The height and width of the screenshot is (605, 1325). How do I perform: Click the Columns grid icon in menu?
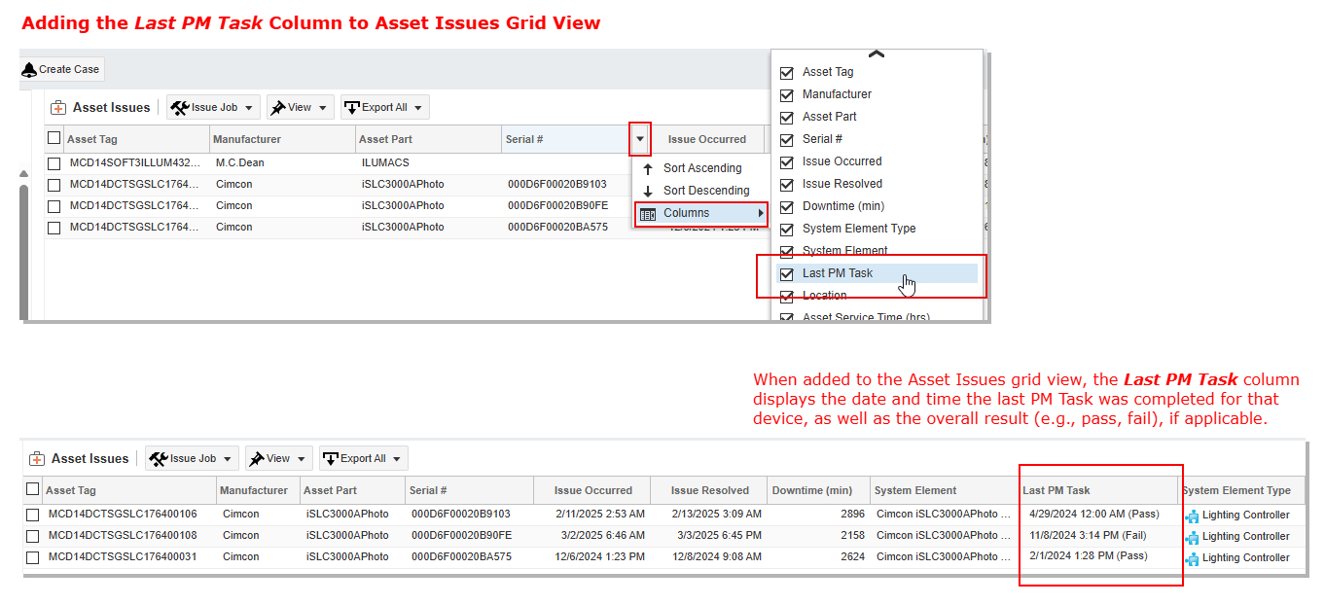648,214
